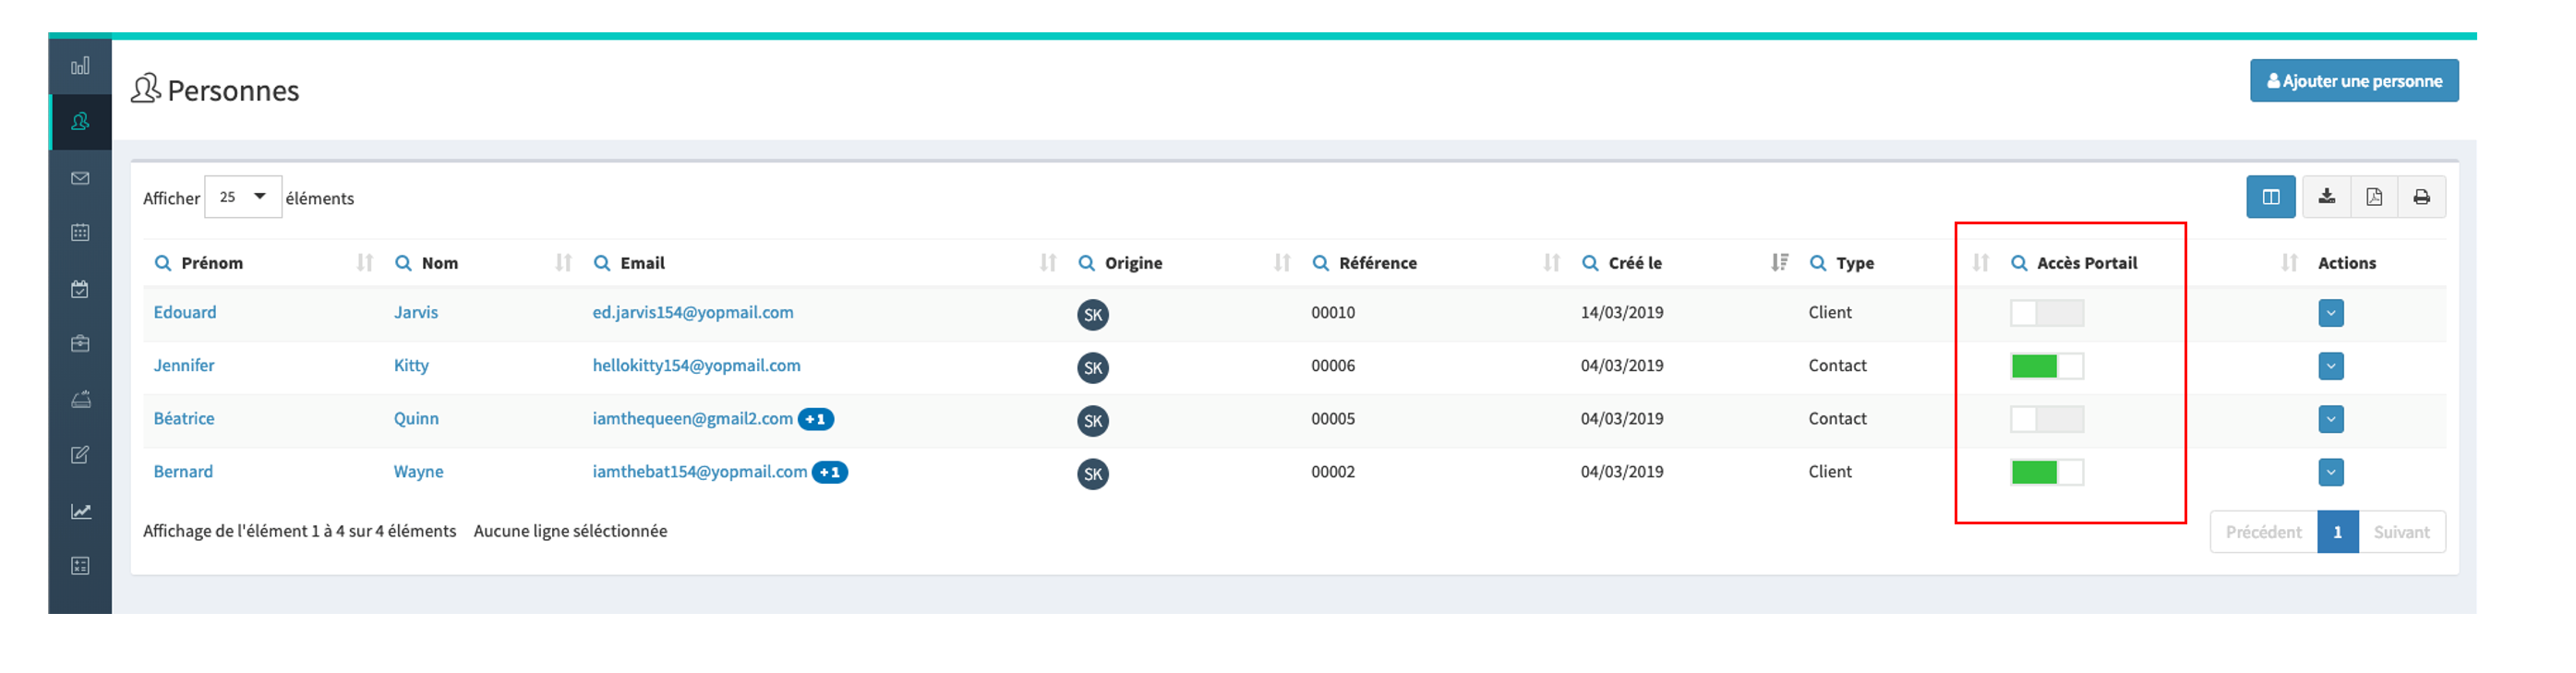Open the calendar check sidebar icon
This screenshot has width=2576, height=673.
[80, 289]
